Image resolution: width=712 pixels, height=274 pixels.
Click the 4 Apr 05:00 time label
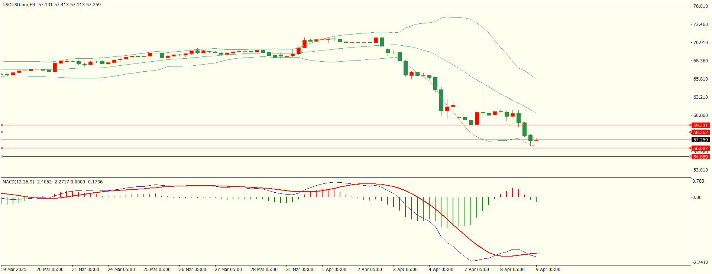coord(441,270)
